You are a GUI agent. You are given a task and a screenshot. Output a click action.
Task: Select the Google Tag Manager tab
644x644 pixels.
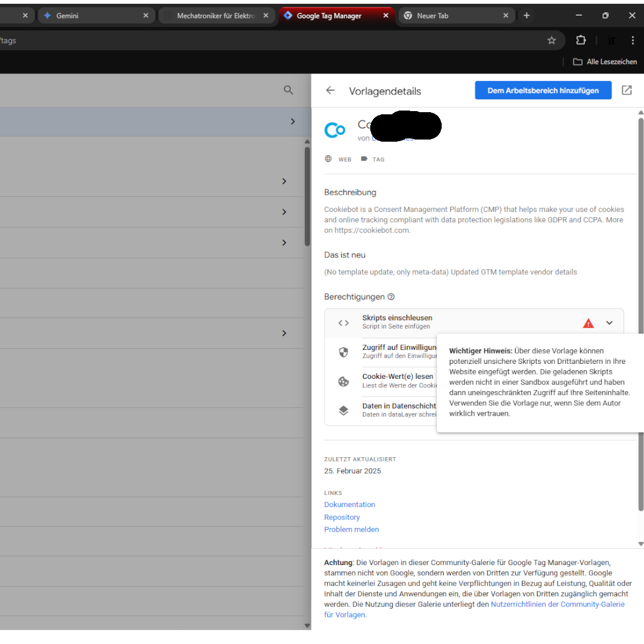pyautogui.click(x=336, y=16)
